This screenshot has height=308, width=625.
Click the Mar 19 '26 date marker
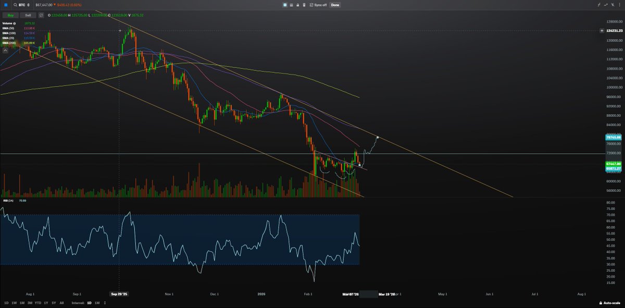coord(386,294)
